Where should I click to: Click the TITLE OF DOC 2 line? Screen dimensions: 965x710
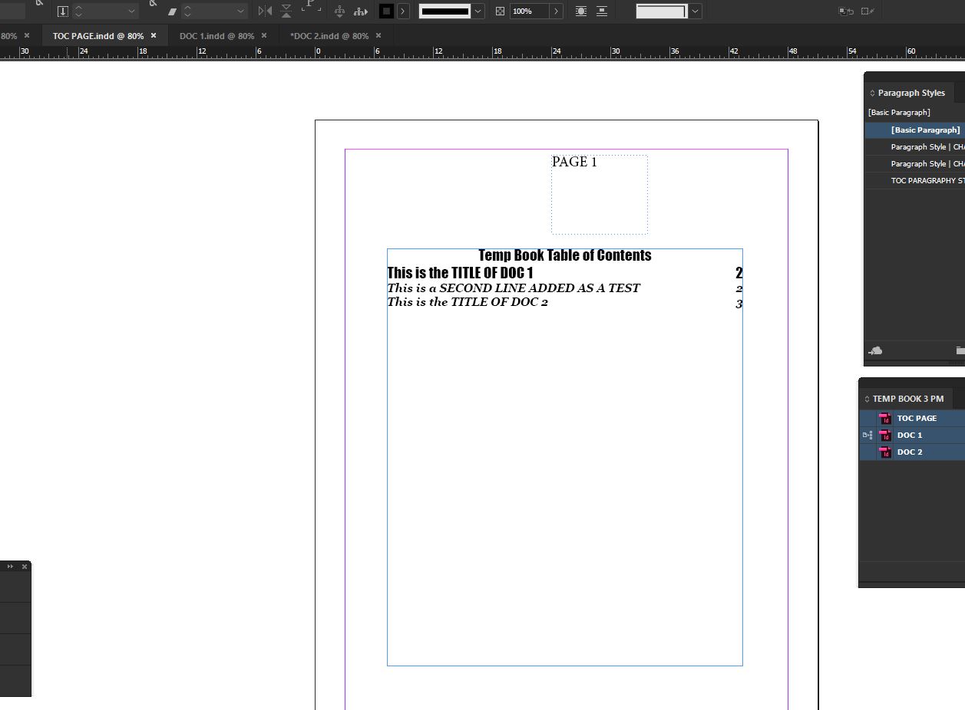468,302
